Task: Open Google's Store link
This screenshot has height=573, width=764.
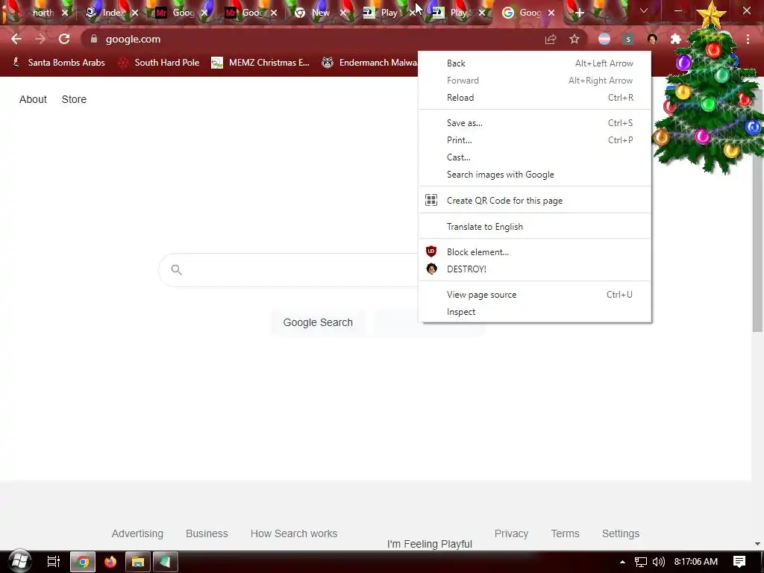Action: [74, 99]
